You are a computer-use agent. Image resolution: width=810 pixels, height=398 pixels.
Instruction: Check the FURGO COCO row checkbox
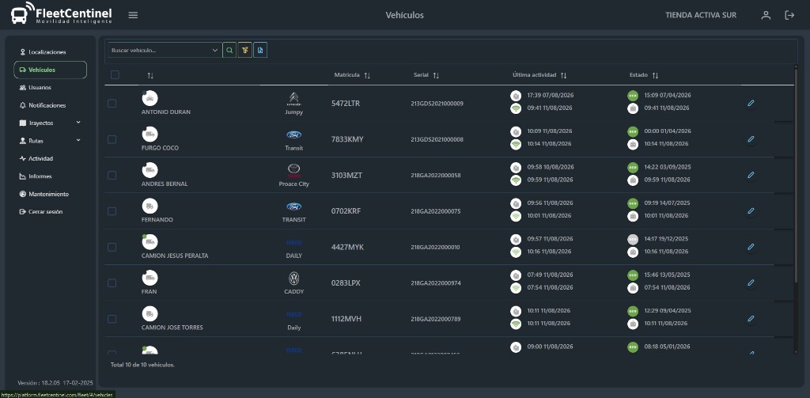point(112,139)
